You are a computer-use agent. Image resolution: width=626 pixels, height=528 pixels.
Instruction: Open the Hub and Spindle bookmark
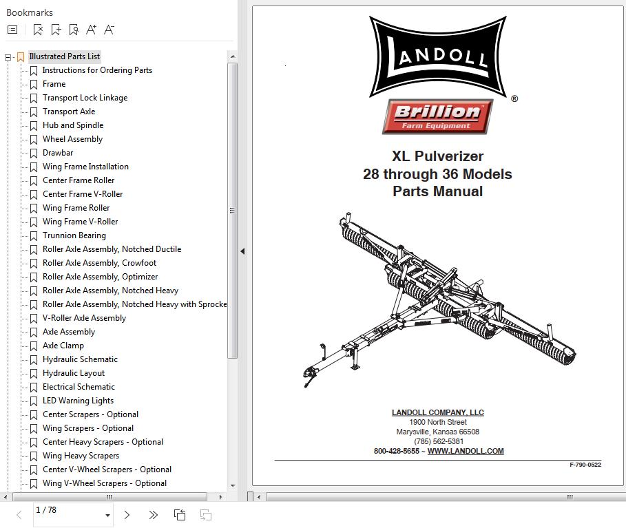pyautogui.click(x=73, y=125)
